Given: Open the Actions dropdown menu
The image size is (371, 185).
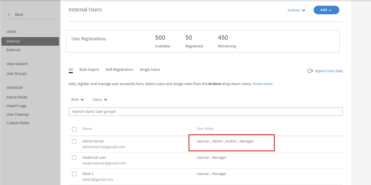Looking at the screenshot, I should click(296, 10).
